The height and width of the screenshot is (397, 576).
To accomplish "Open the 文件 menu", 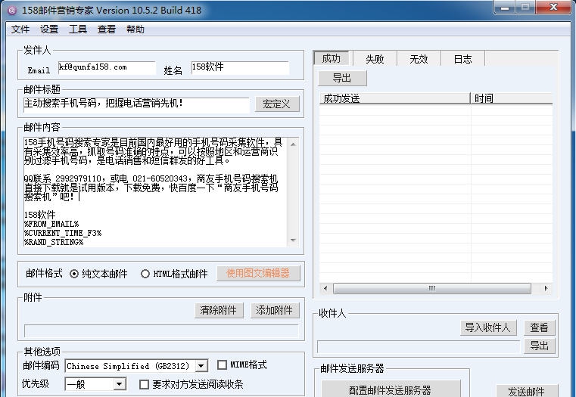I will click(x=20, y=29).
